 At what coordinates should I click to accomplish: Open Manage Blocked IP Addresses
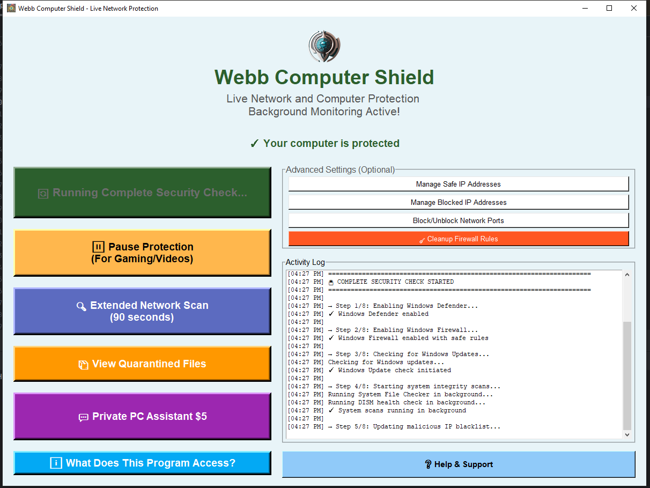tap(459, 202)
